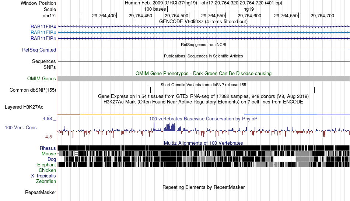Click the Multiz Alignments of 100 Vertebrates title

click(x=203, y=143)
